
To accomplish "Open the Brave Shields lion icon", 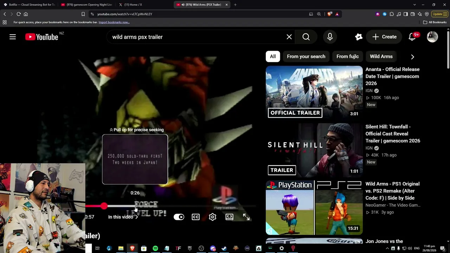I will (329, 14).
